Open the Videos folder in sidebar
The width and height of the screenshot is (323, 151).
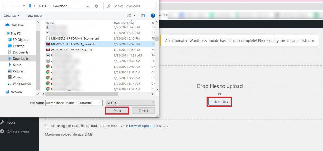(18, 78)
